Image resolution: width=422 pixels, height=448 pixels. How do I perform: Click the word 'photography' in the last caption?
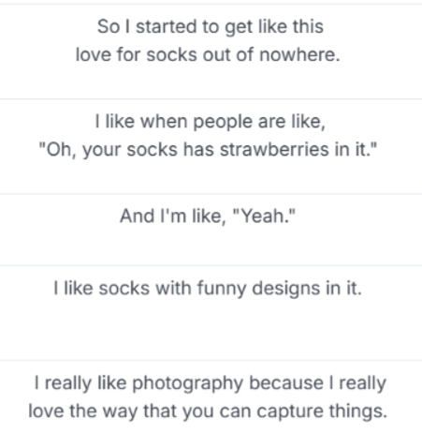pos(187,383)
